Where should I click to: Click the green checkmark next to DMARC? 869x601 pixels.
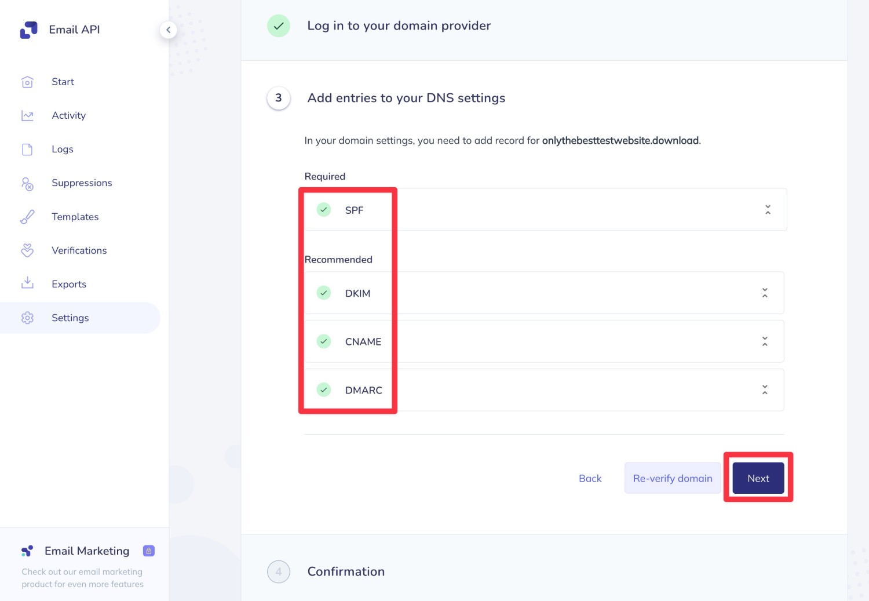pyautogui.click(x=324, y=390)
